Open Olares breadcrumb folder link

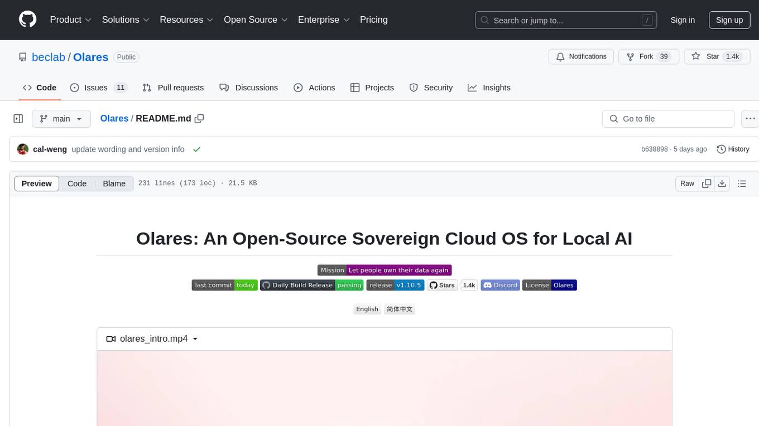coord(114,118)
